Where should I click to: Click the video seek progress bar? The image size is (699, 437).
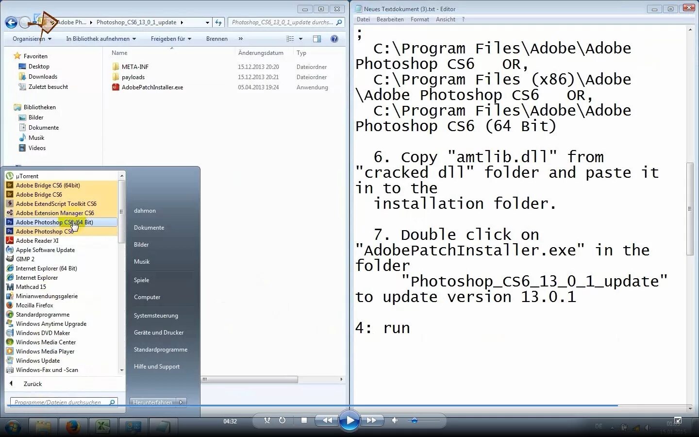(x=349, y=405)
